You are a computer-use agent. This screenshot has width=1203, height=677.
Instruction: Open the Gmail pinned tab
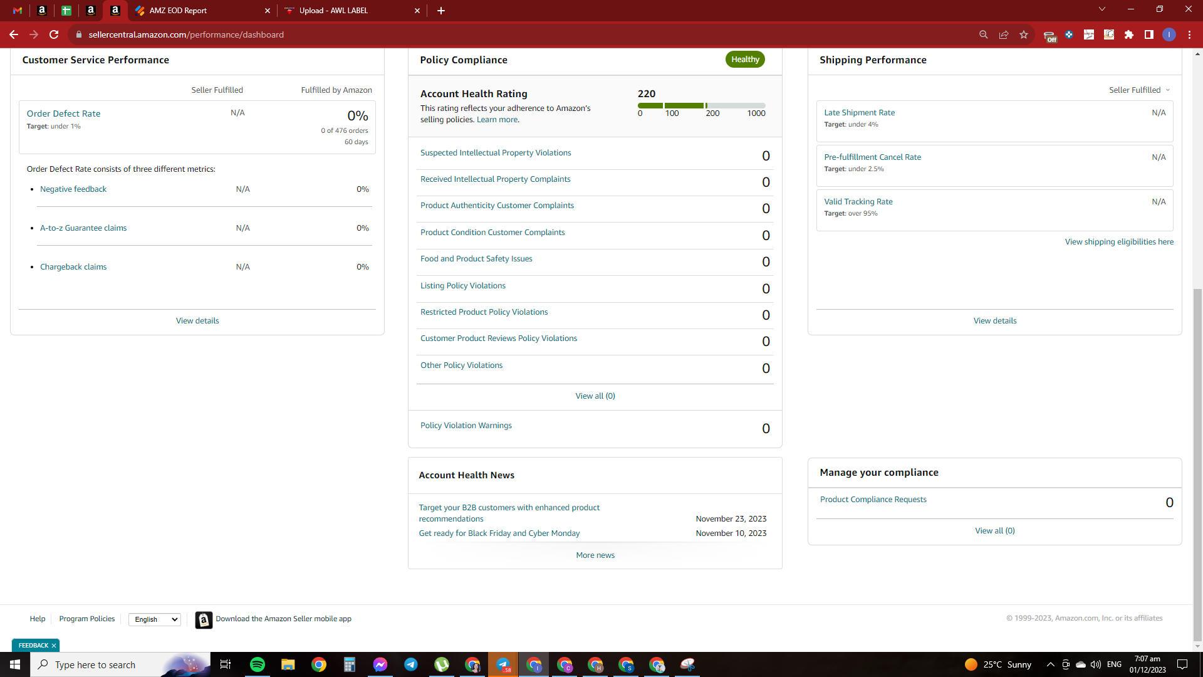point(18,11)
